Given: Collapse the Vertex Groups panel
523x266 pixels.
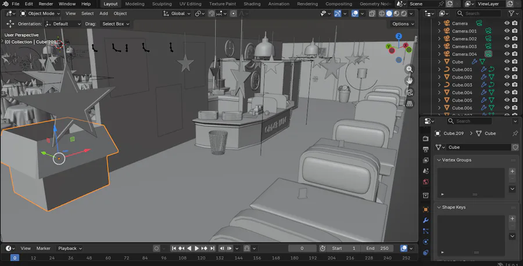Looking at the screenshot, I should click(x=439, y=160).
